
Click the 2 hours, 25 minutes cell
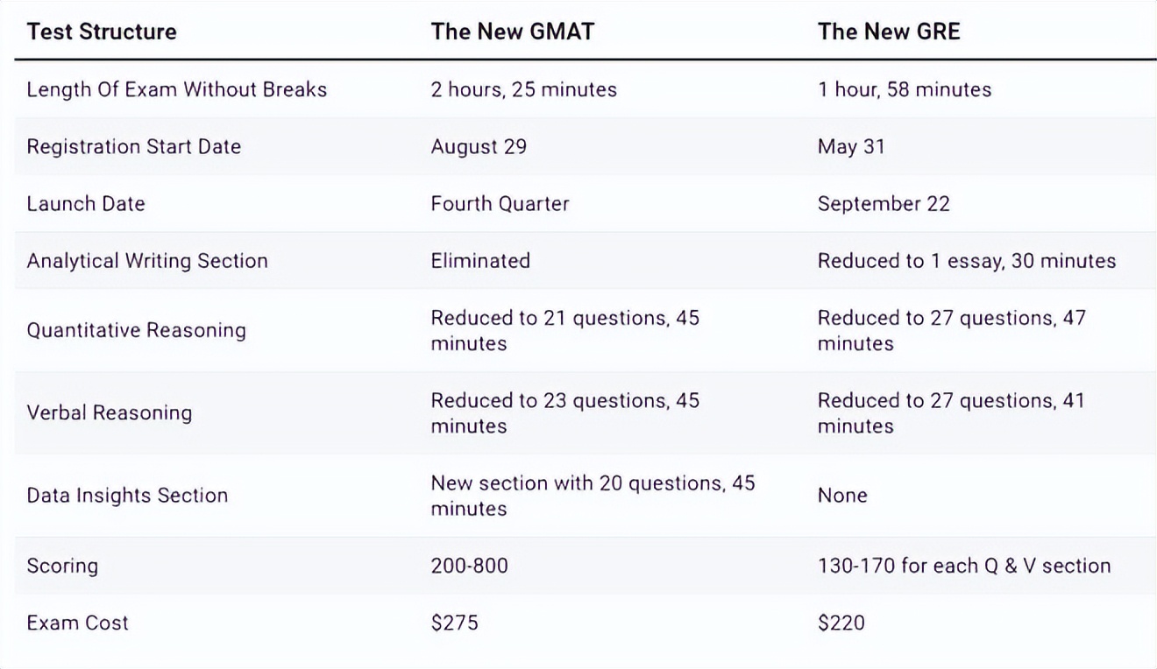523,89
